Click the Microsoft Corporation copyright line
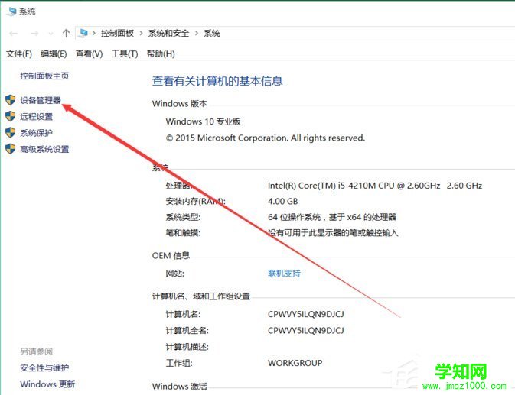 pos(266,138)
